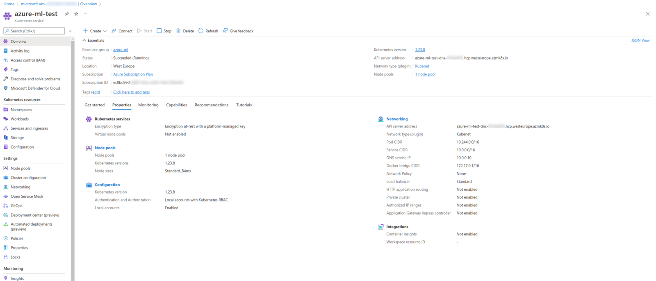
Task: Click the Tags icon in sidebar
Action: click(x=6, y=70)
